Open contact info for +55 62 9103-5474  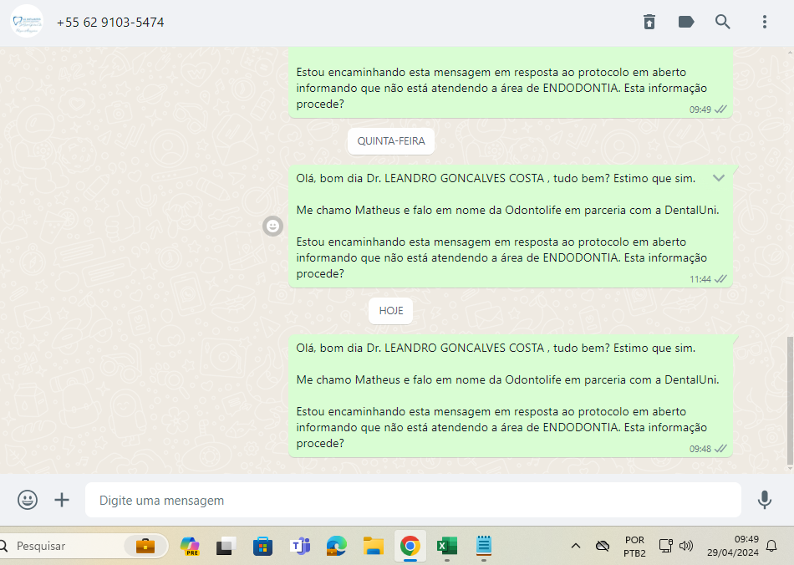point(110,23)
